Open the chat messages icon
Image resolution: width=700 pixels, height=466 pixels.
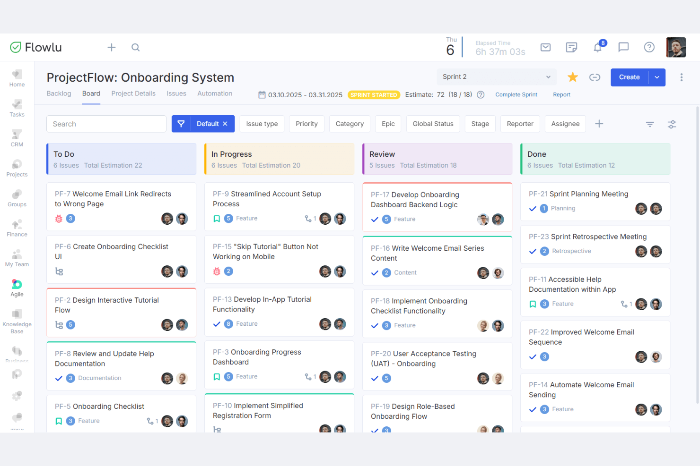coord(623,47)
